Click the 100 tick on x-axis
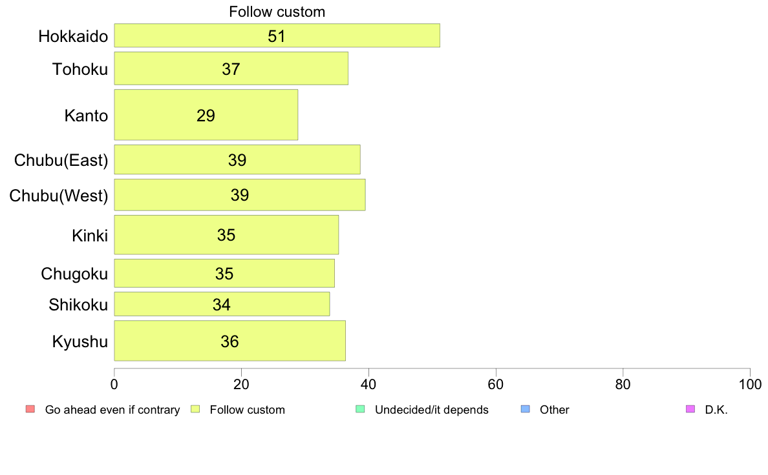 750,385
